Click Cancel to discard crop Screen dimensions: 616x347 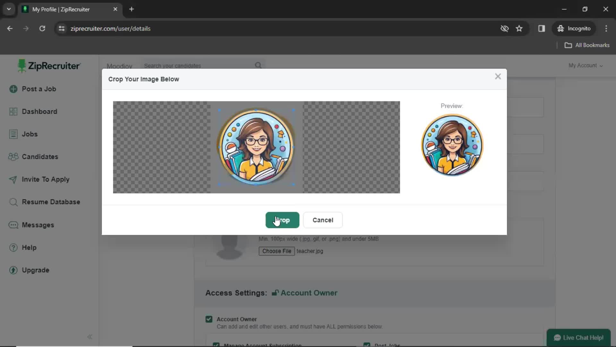(x=323, y=219)
